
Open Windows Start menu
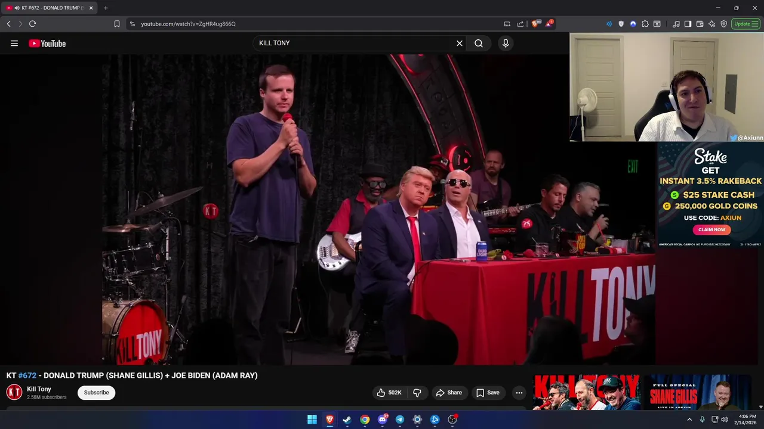click(x=312, y=419)
